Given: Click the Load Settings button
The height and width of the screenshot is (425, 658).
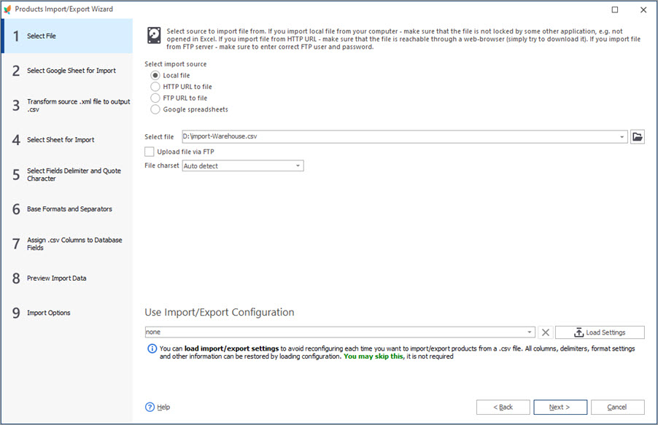Looking at the screenshot, I should tap(600, 332).
